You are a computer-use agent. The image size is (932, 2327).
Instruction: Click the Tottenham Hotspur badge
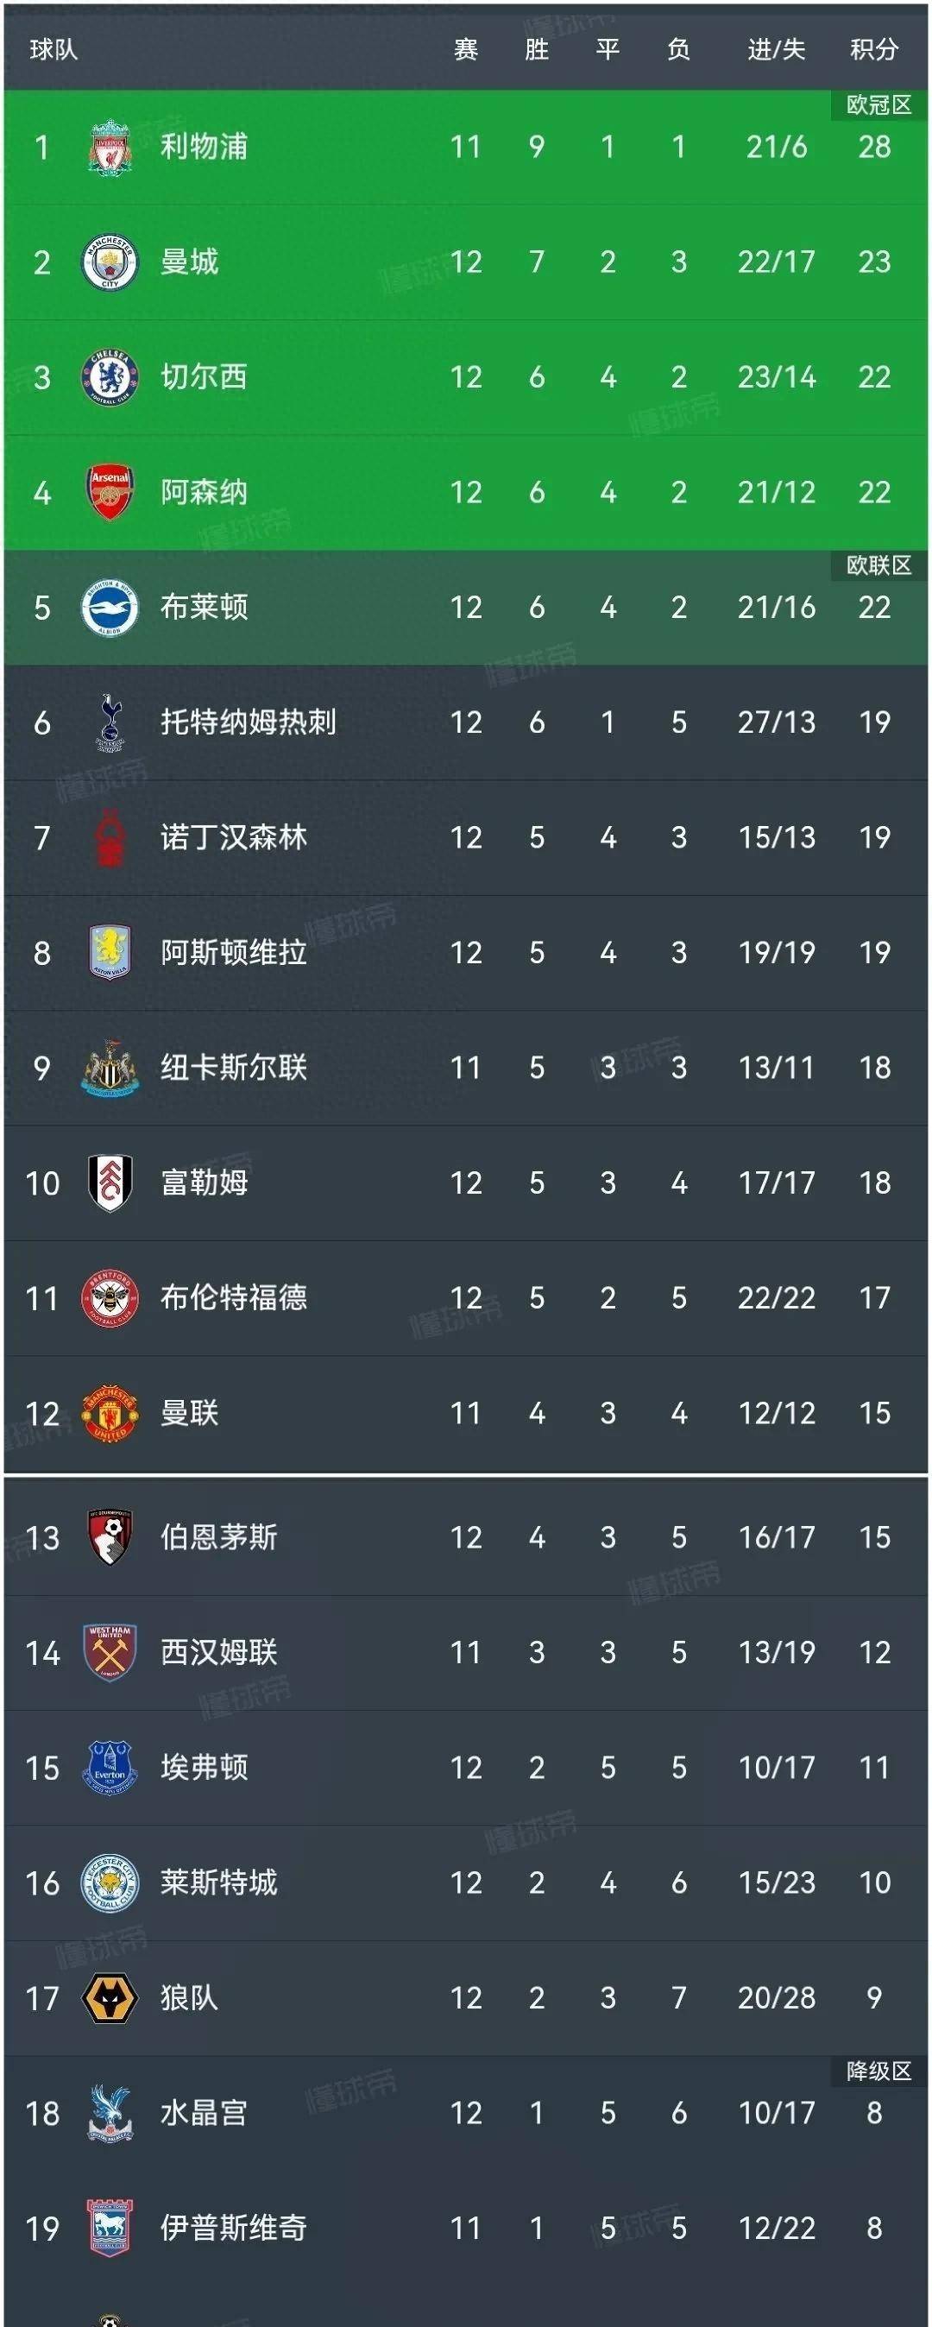[109, 722]
